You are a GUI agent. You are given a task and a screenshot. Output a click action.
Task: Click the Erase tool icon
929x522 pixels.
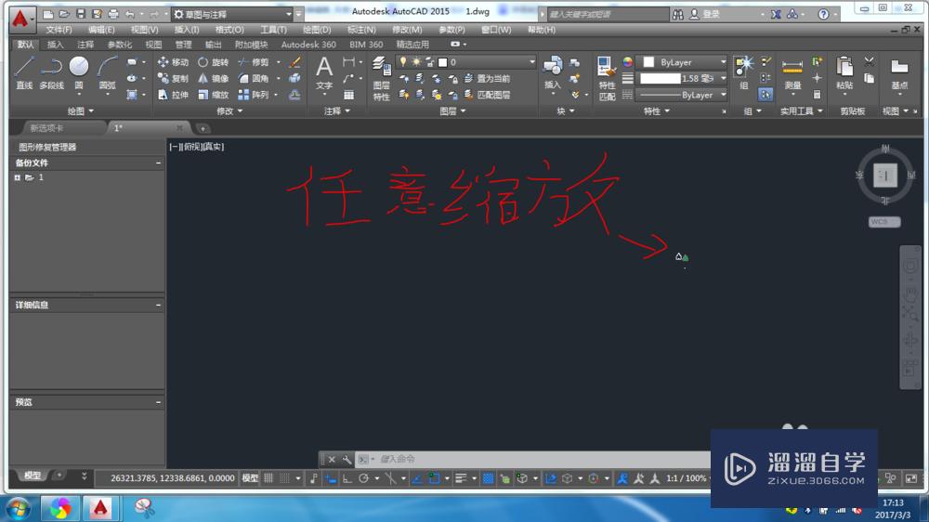click(x=295, y=62)
